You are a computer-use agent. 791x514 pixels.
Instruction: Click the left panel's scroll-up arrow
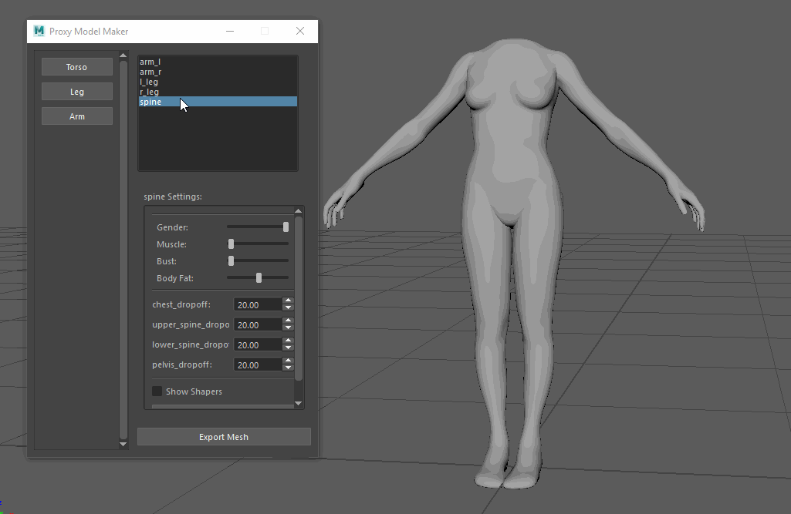(123, 55)
